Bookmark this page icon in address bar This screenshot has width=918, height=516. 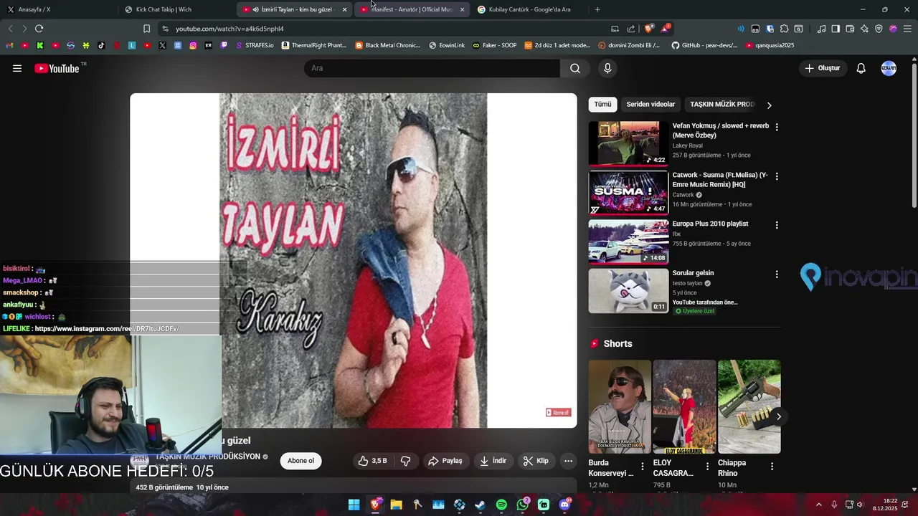(146, 29)
